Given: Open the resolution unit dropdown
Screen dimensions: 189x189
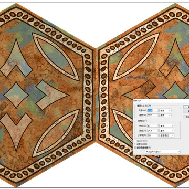Looking at the screenshot, I should pyautogui.click(x=166, y=135).
